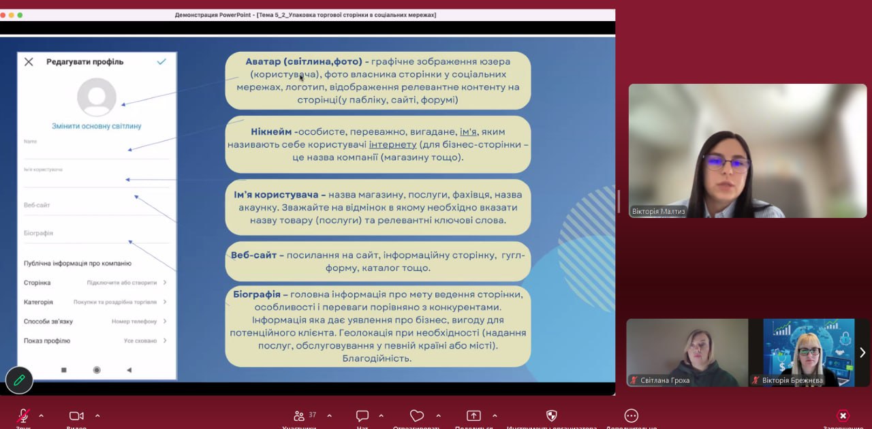872x429 pixels.
Task: Toggle the video camera on
Action: pyautogui.click(x=76, y=415)
